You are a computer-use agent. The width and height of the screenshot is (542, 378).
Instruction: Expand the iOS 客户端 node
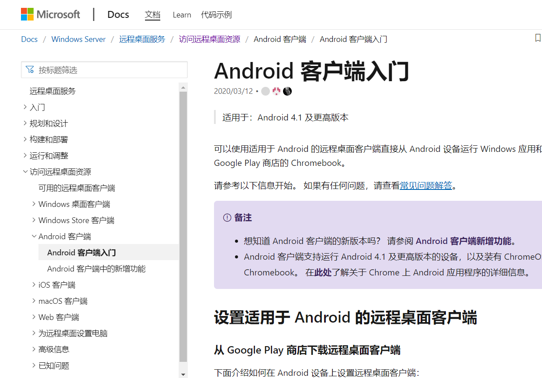pos(34,285)
